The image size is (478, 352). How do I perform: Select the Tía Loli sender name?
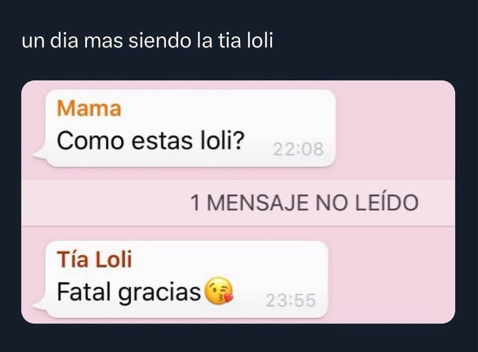[x=94, y=259]
